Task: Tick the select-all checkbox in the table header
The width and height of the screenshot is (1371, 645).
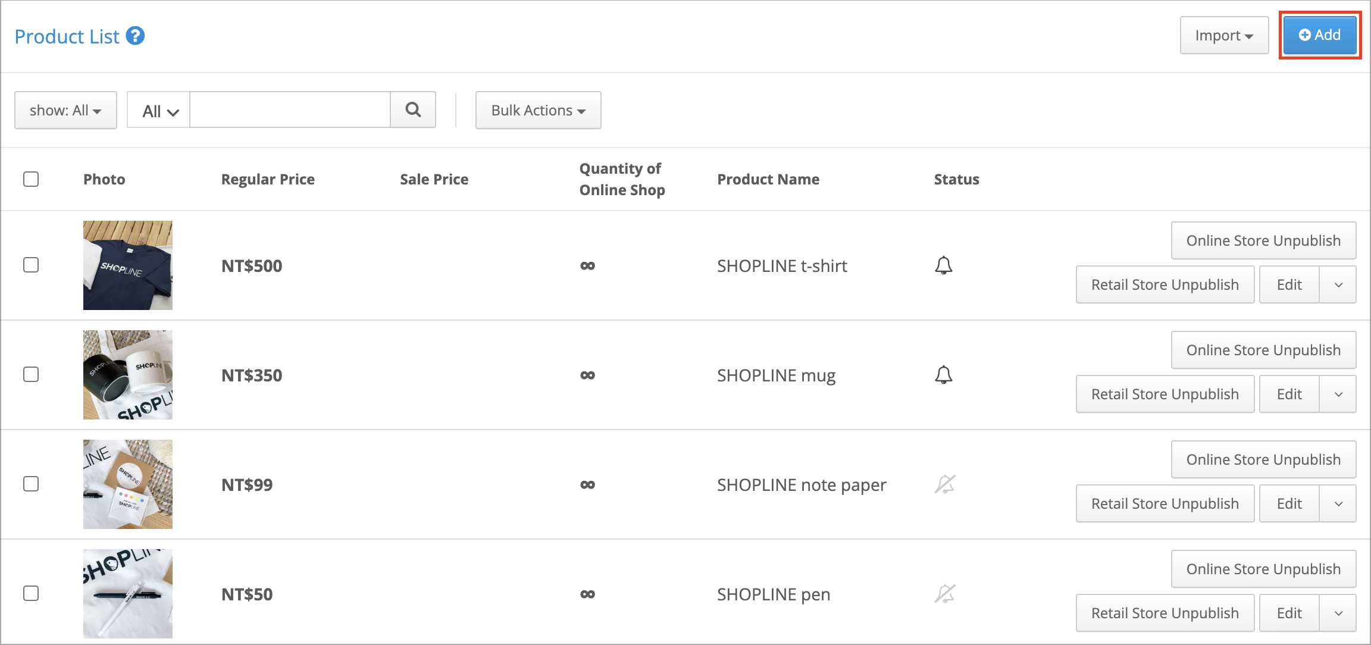Action: click(31, 179)
